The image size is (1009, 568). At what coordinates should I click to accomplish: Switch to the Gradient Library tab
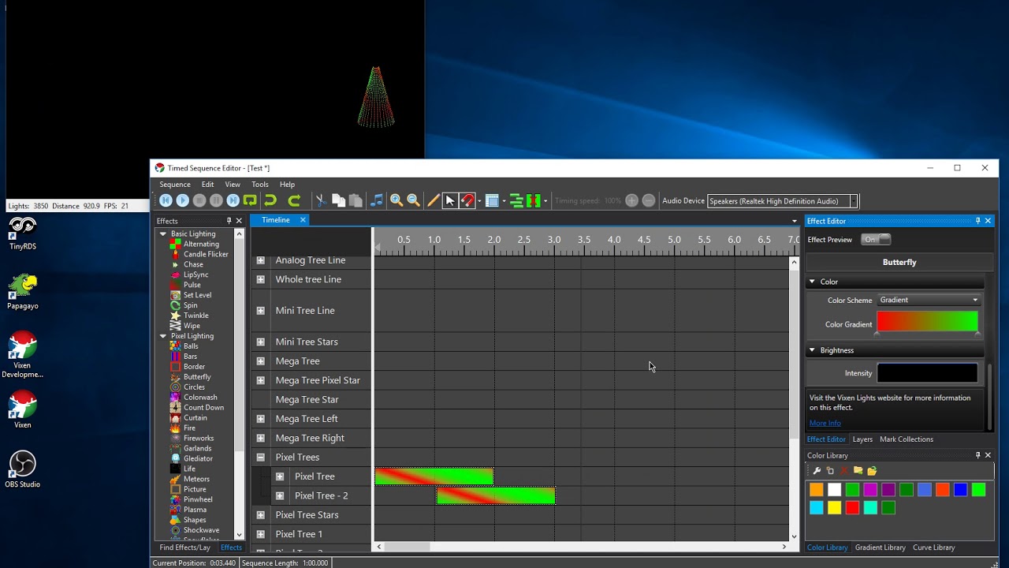[880, 547]
